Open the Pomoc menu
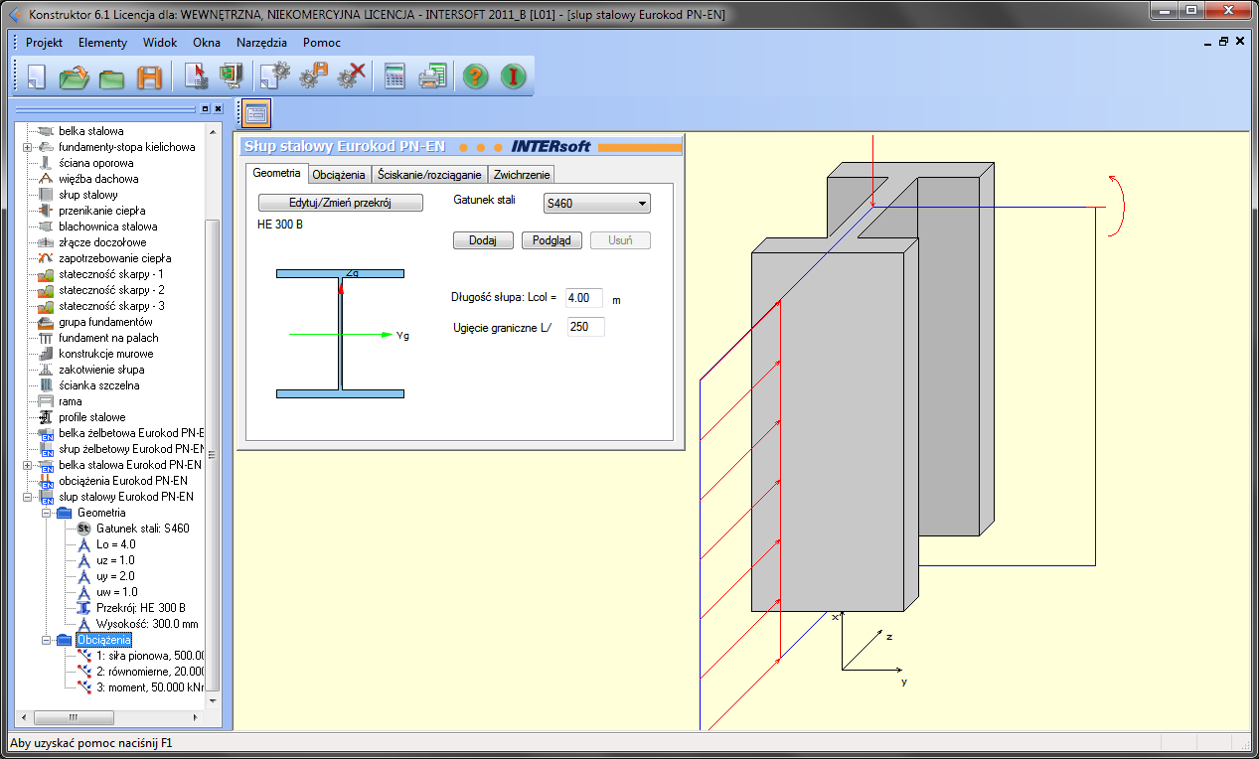The width and height of the screenshot is (1259, 759). pyautogui.click(x=322, y=43)
